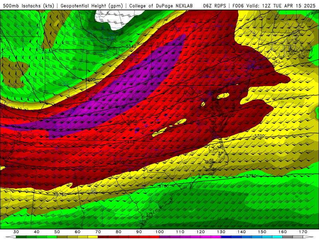The height and width of the screenshot is (239, 319).
Task: Click the cyan 155-160 kt legend swatch
Action: (x=278, y=237)
